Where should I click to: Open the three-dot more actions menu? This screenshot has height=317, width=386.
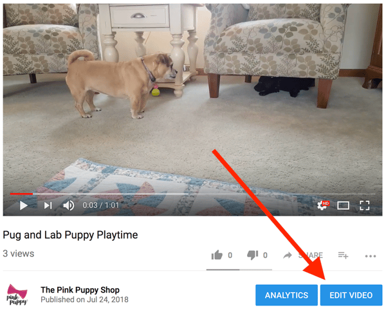click(x=371, y=256)
